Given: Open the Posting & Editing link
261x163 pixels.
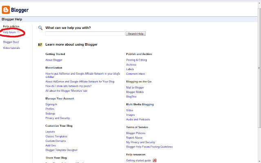Looking at the screenshot, I should pyautogui.click(x=137, y=60).
